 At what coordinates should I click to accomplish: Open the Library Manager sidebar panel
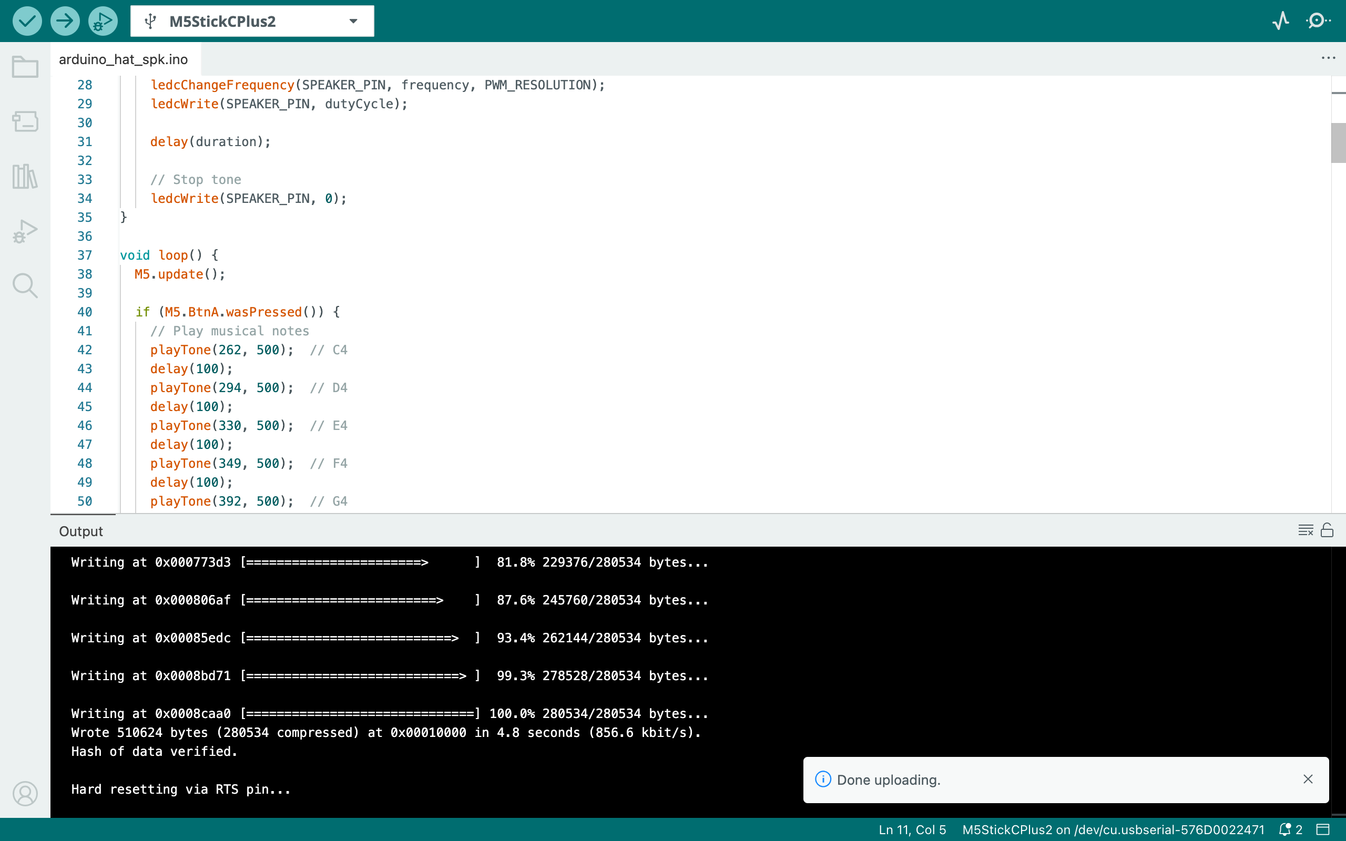coord(25,176)
